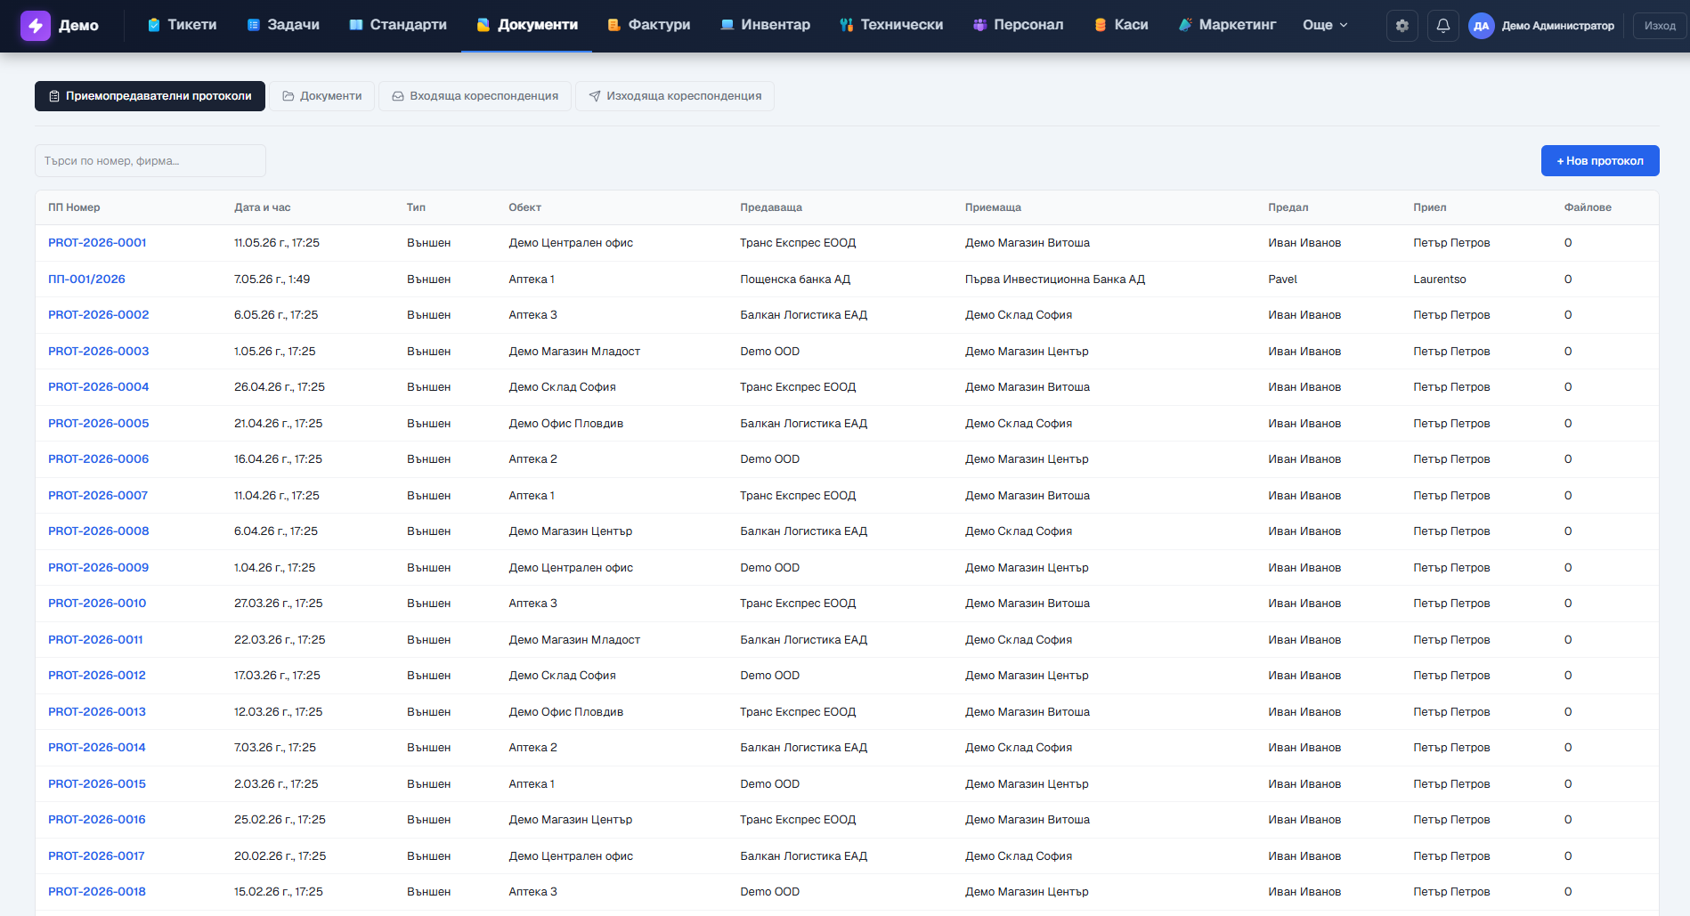Open protocol PROT-2026-0005 link
Screen dimensions: 1690x916
point(99,424)
